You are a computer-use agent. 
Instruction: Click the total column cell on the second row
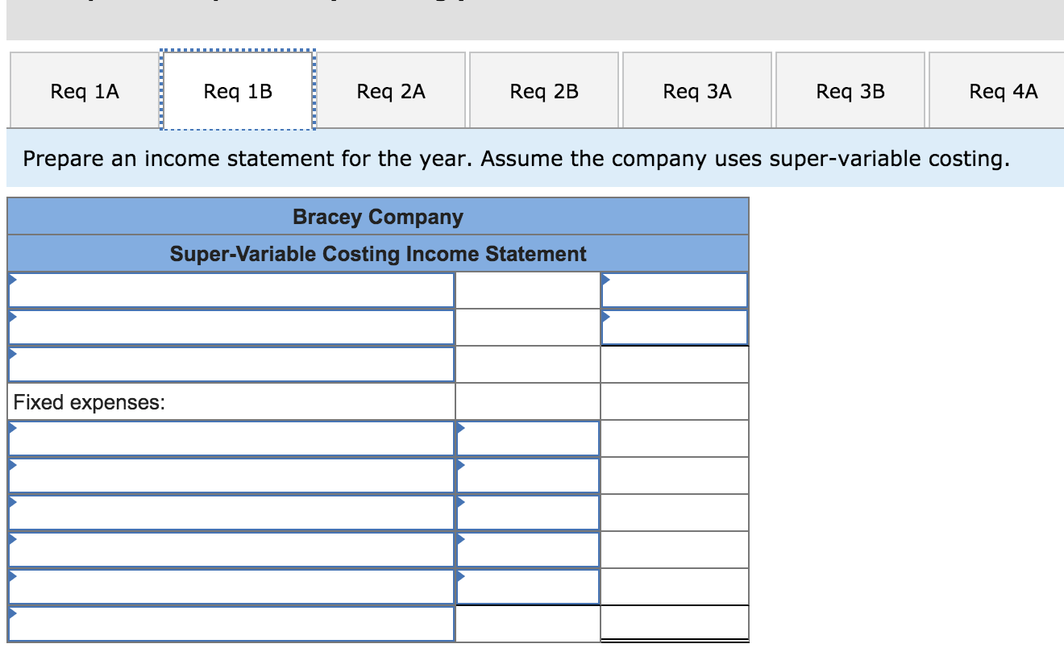(675, 327)
